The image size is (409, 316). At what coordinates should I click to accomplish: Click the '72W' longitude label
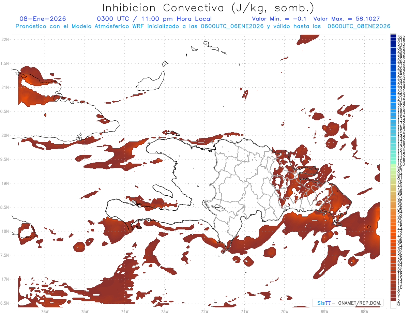pyautogui.click(x=204, y=311)
